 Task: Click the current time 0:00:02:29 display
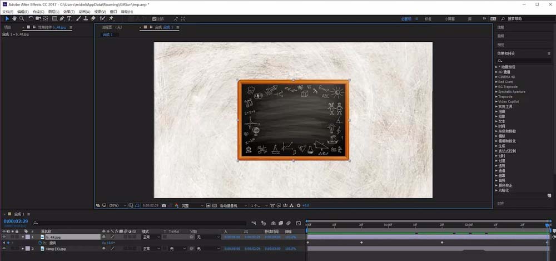16,221
